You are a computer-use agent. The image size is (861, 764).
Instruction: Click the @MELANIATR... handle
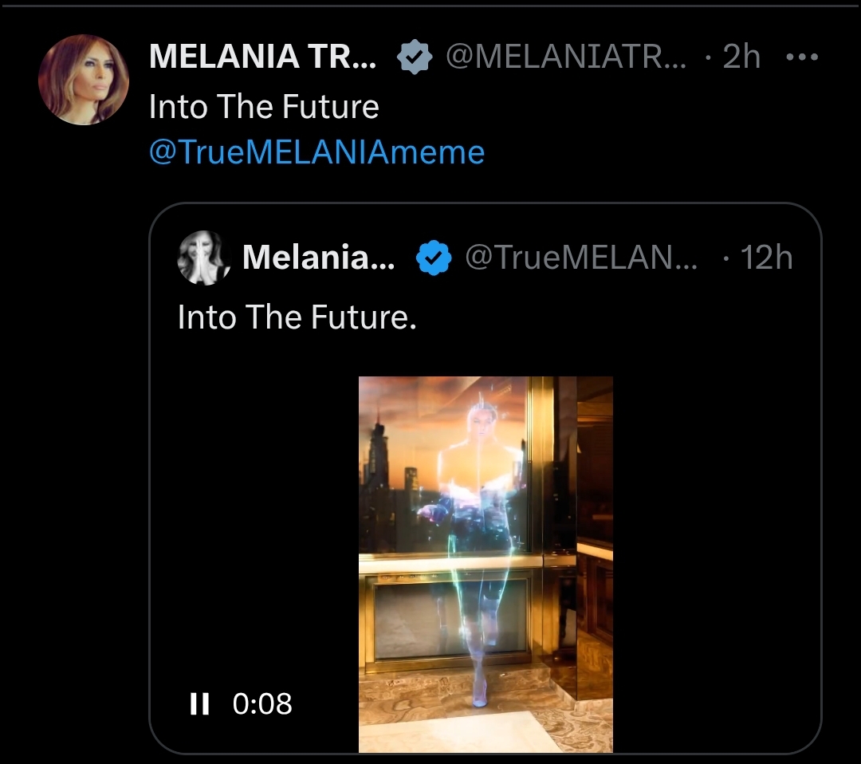564,57
